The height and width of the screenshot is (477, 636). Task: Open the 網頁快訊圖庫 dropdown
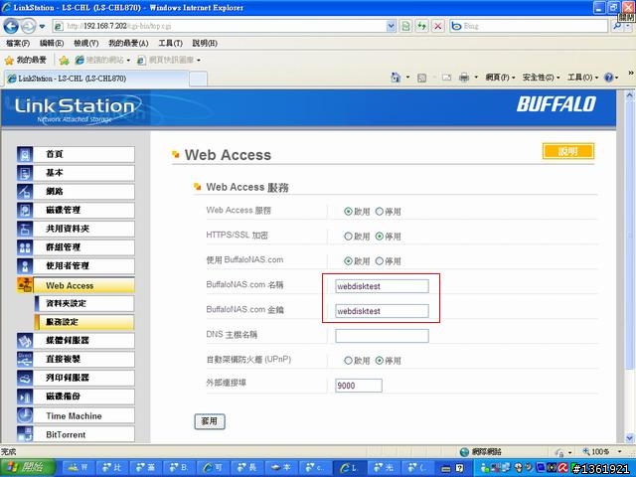199,61
